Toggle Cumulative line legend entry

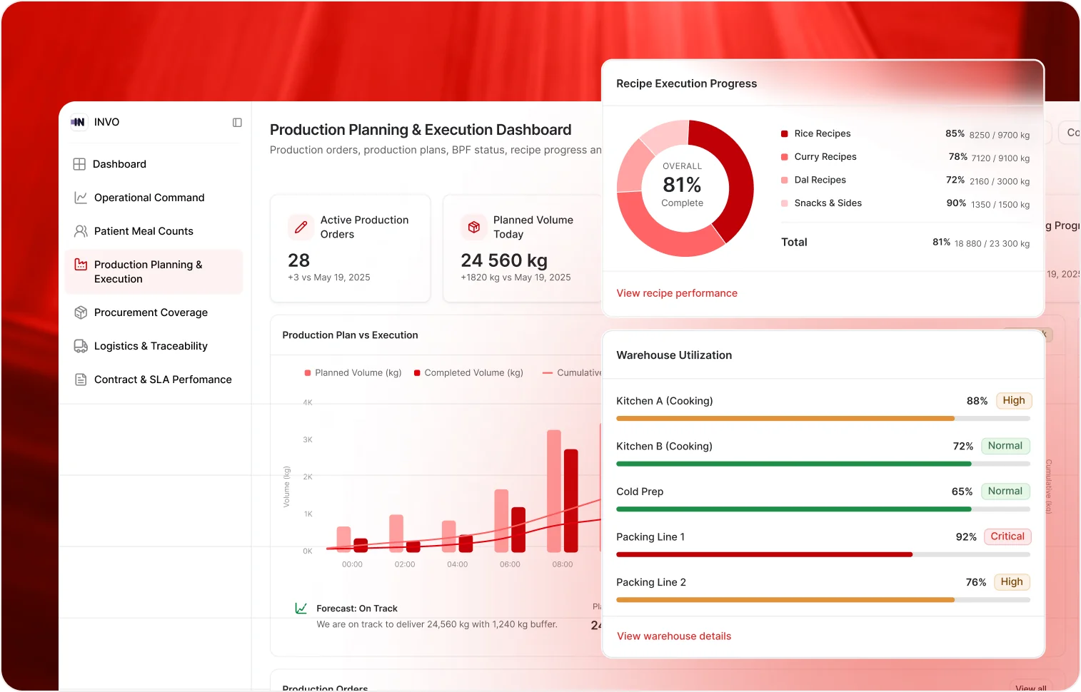(x=572, y=373)
